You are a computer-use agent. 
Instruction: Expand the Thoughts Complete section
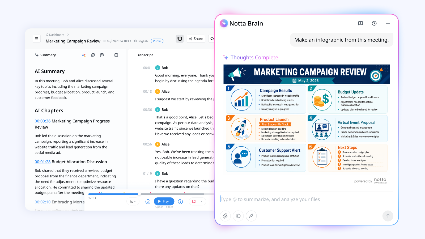[251, 57]
